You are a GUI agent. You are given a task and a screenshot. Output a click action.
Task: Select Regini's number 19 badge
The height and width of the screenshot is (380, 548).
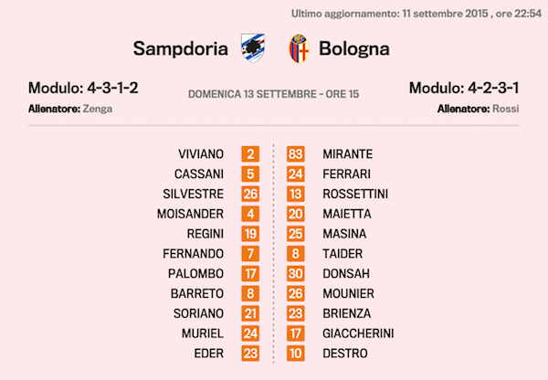tap(251, 234)
